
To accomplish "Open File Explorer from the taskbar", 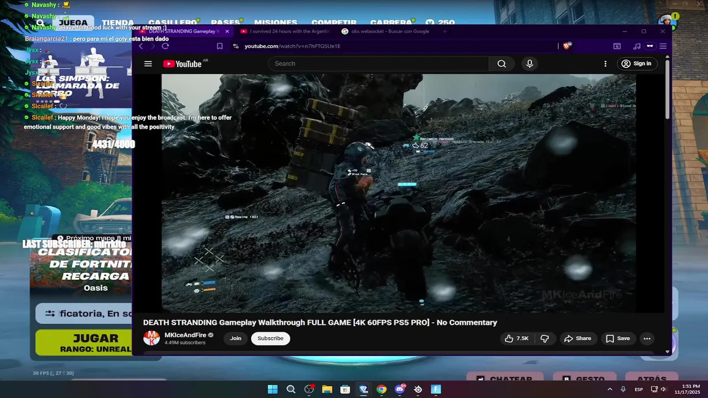I will 327,389.
